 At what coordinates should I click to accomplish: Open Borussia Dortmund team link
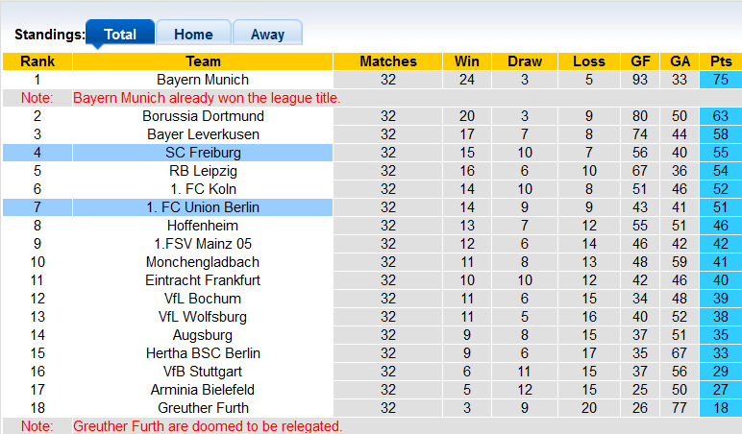click(203, 116)
